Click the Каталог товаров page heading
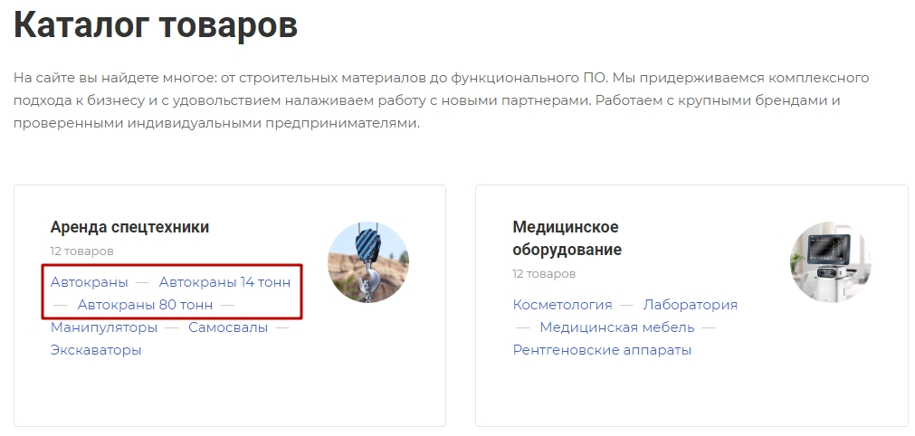Screen dimensions: 915x436 click(156, 24)
